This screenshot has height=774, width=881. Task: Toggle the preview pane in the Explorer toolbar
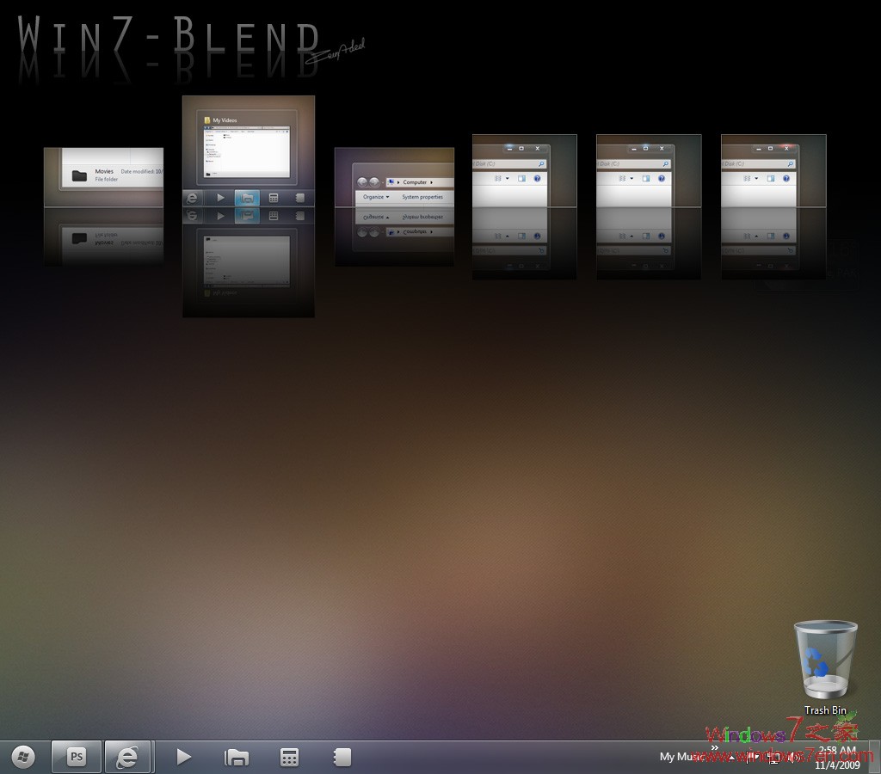pos(521,179)
